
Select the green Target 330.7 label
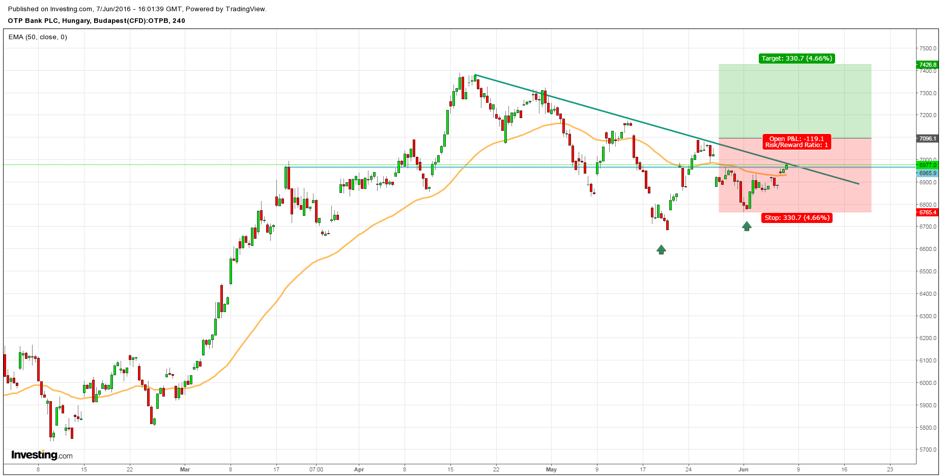click(x=796, y=59)
